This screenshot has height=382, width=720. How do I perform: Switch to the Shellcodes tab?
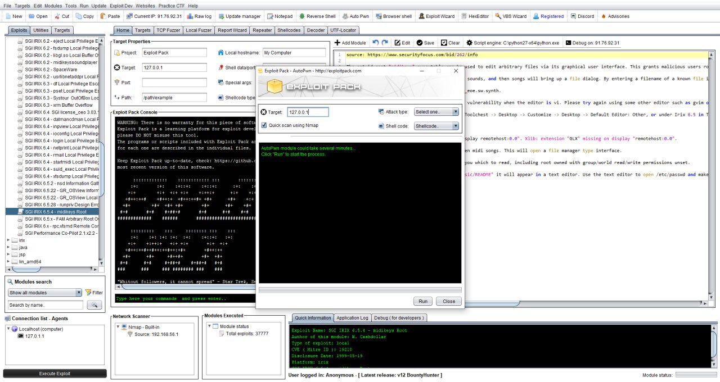coord(290,30)
